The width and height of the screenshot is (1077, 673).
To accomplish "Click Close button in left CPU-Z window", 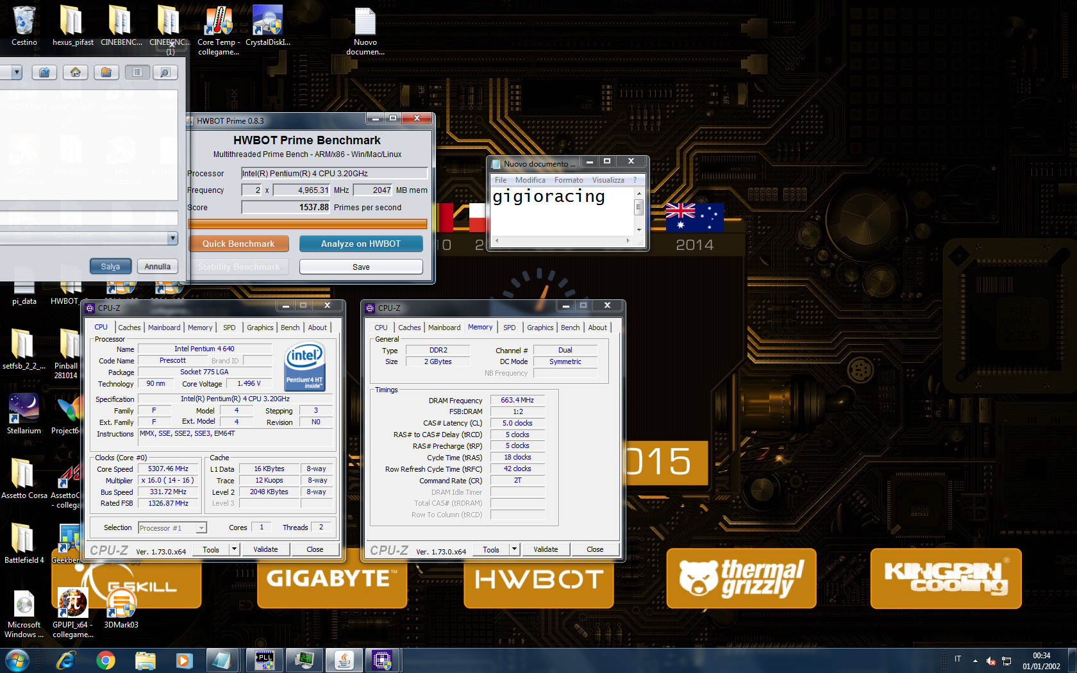I will click(315, 549).
